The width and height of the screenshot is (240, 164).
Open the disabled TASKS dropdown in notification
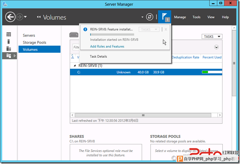pyautogui.click(x=149, y=29)
